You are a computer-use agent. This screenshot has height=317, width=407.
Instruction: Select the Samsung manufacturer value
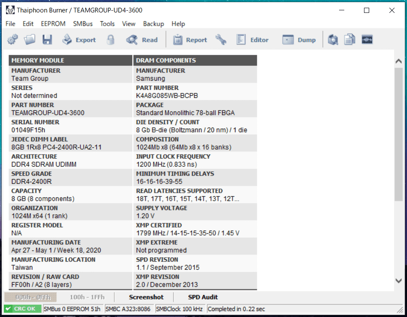(150, 78)
